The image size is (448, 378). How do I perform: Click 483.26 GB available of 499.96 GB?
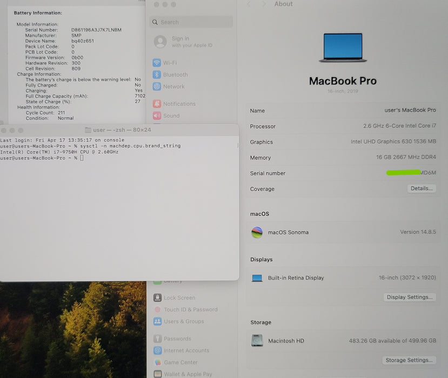click(392, 341)
